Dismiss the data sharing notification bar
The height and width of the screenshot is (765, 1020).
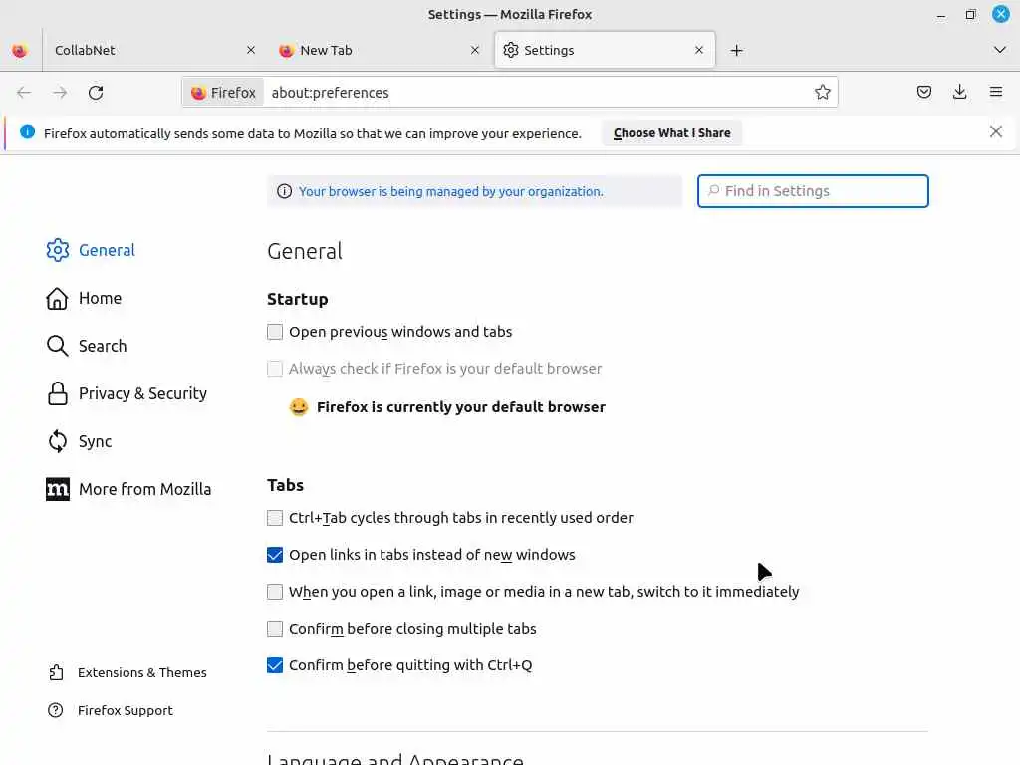[x=996, y=132]
